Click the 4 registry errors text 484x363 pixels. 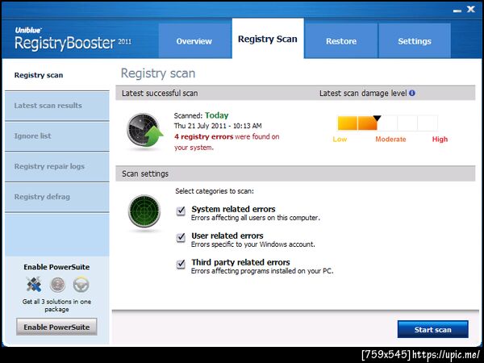(203, 136)
